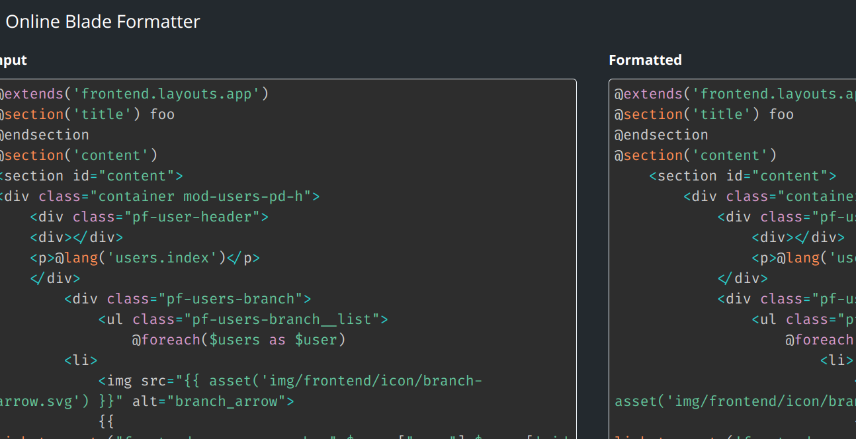
Task: Click the @endsection line in Formatted output
Action: point(662,135)
